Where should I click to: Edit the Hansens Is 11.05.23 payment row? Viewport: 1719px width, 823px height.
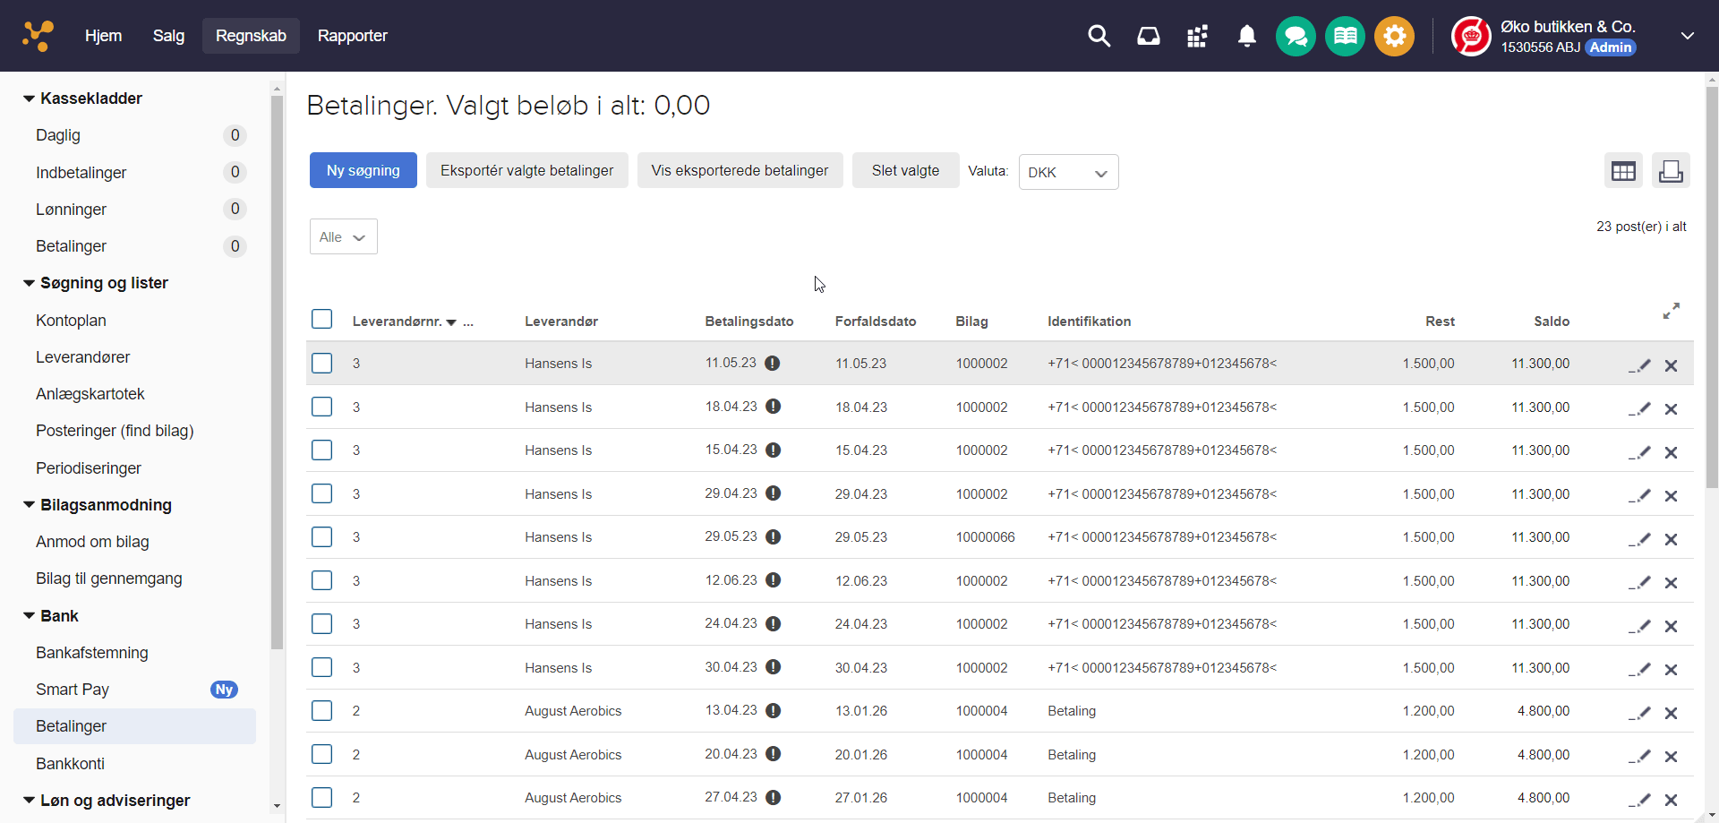[x=1639, y=365]
